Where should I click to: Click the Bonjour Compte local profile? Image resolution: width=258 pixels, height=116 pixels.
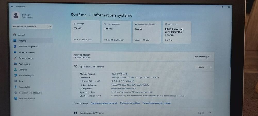point(22,16)
